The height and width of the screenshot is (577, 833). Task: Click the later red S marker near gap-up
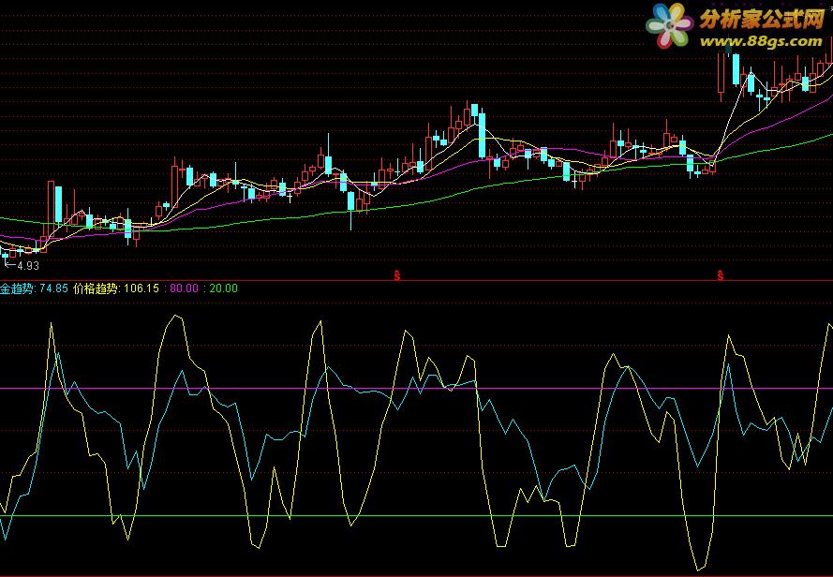click(721, 275)
